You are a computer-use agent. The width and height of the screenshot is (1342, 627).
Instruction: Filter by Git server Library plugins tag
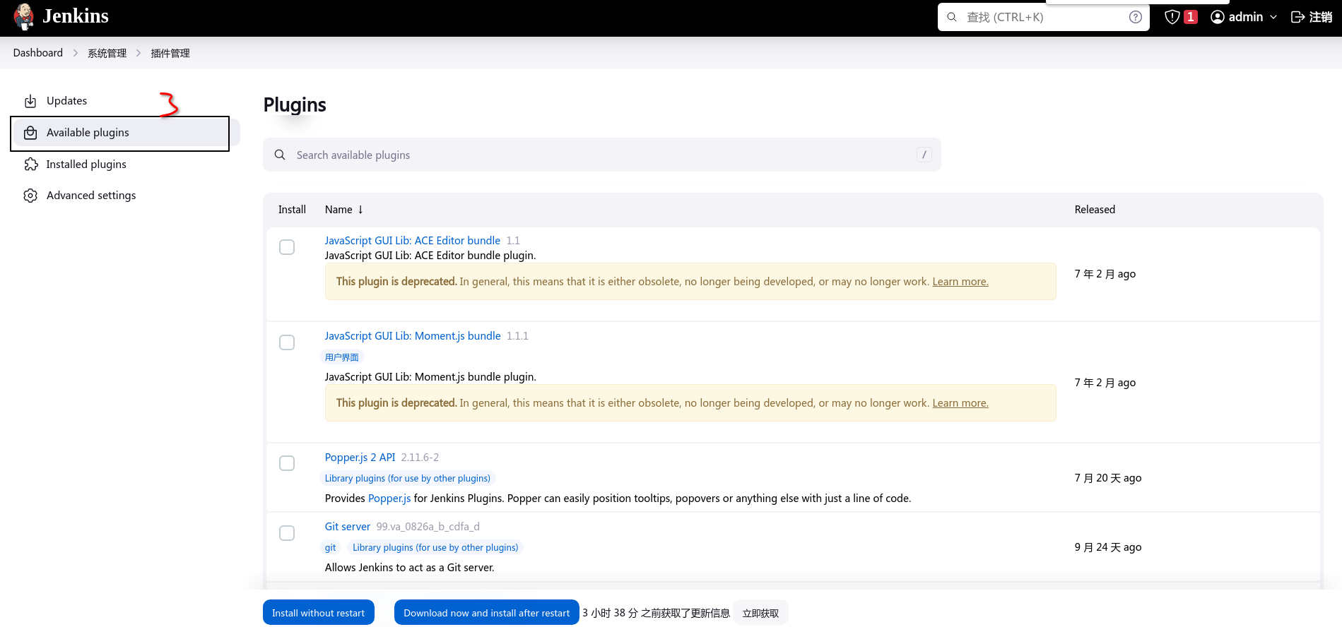pos(435,548)
